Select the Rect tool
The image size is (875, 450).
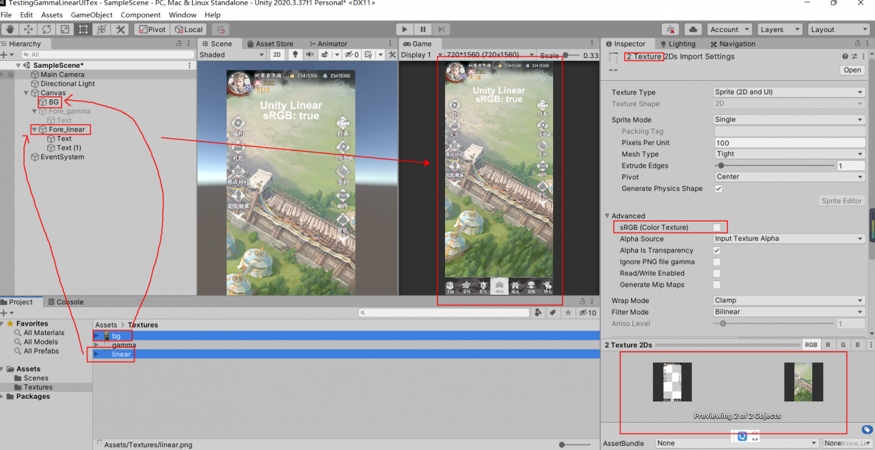point(83,29)
